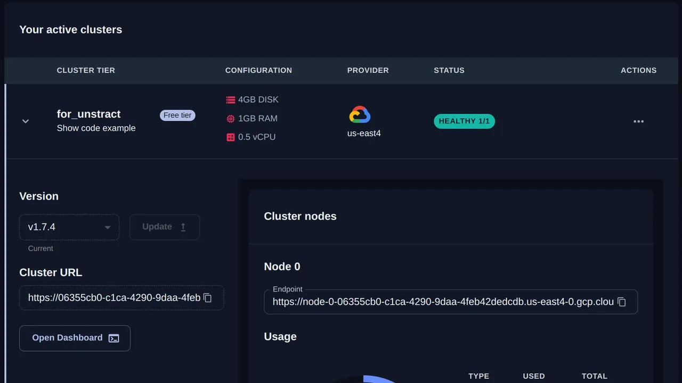Click the TYPE usage column header
682x383 pixels.
[478, 376]
